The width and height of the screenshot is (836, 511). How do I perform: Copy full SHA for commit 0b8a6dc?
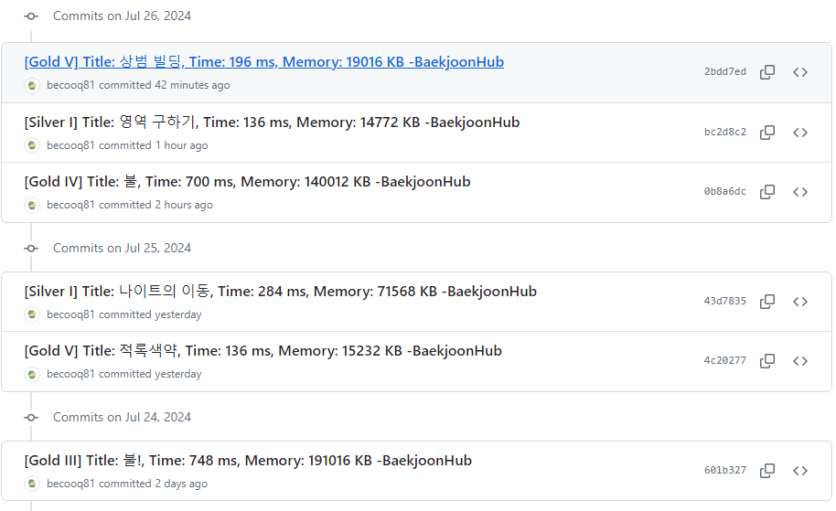(x=767, y=192)
